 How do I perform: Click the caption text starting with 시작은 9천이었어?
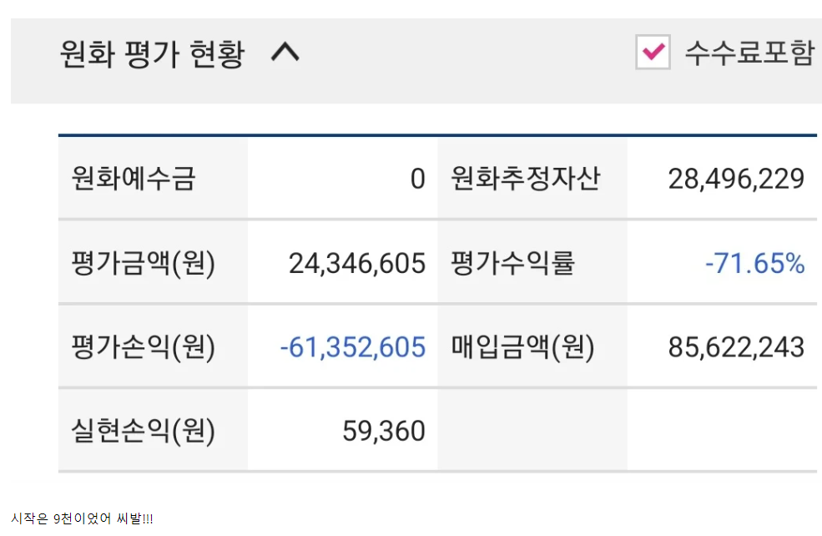tap(82, 518)
